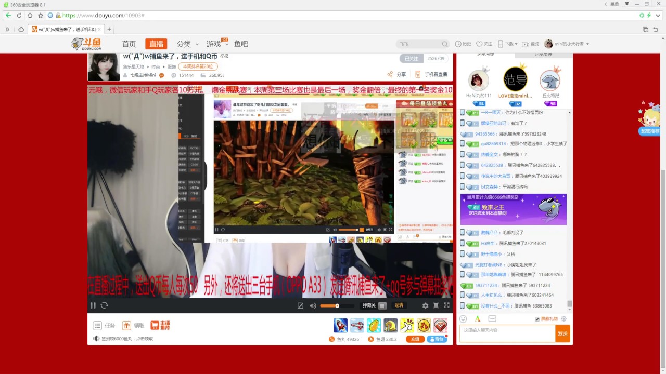Open chat settings gear icon

tap(564, 319)
